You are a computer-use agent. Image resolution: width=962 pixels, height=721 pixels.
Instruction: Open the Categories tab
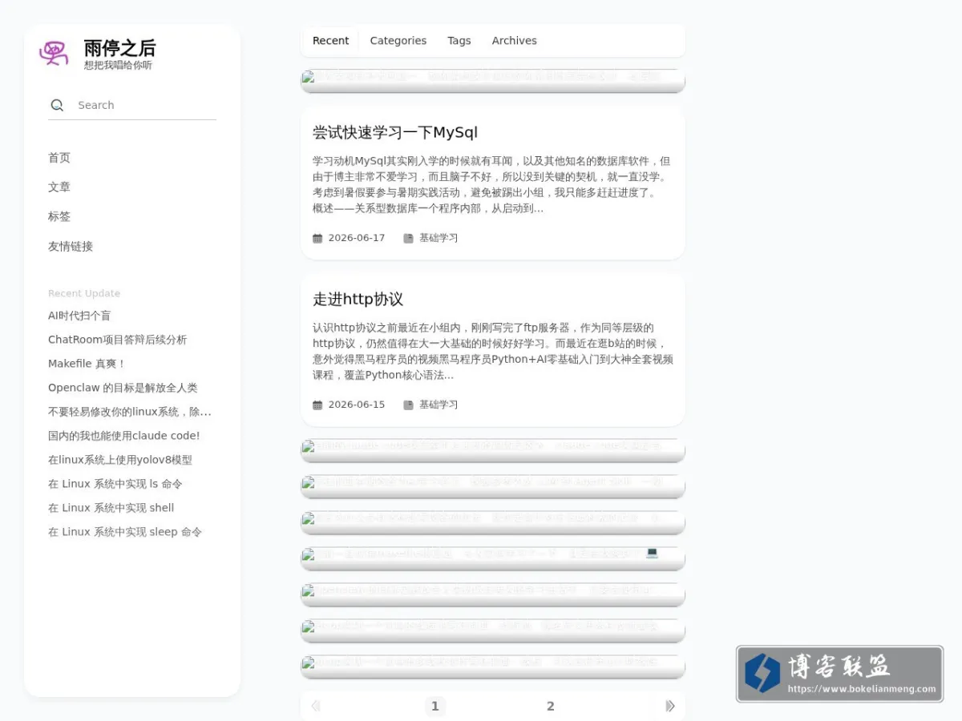[x=398, y=41]
